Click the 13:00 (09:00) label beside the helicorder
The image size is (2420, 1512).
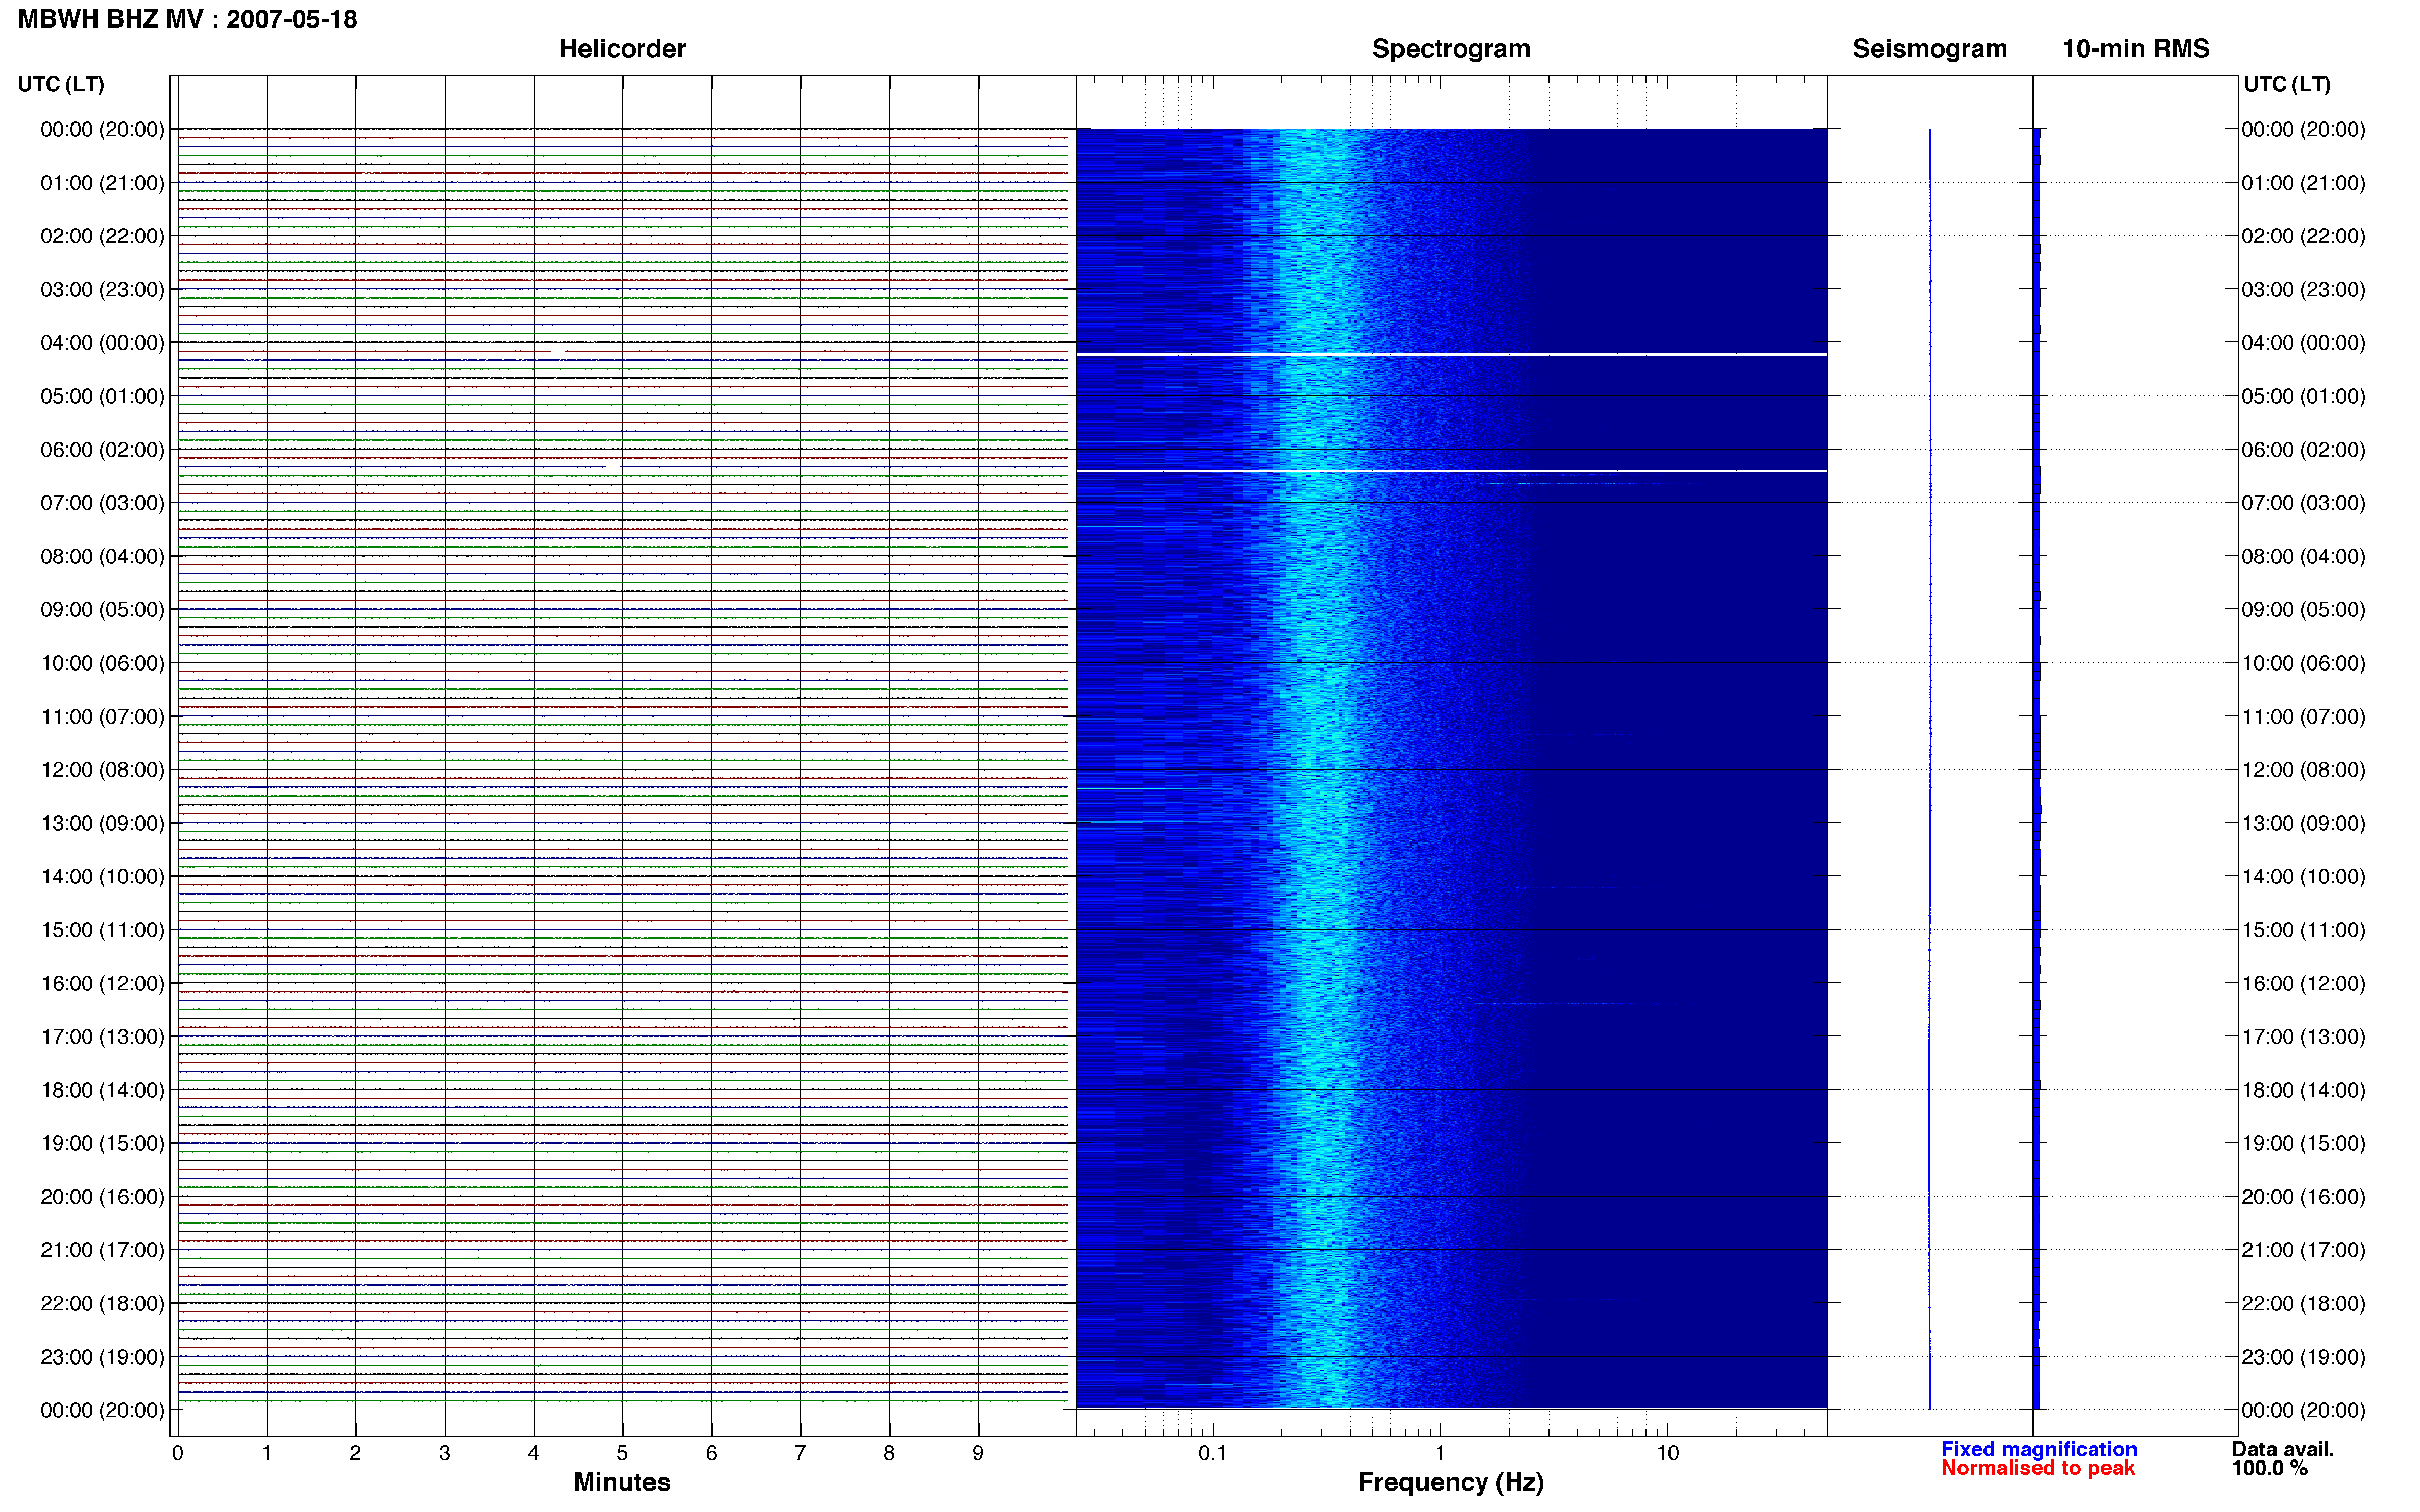click(x=102, y=823)
